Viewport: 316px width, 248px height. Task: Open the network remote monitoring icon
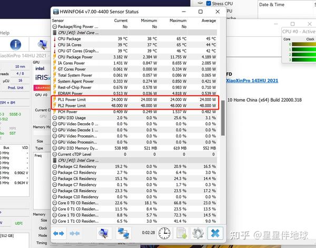[124, 233]
